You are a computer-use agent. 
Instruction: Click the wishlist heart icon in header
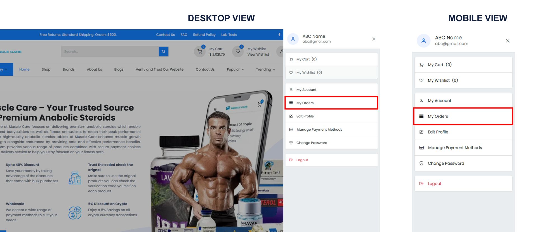pyautogui.click(x=238, y=51)
